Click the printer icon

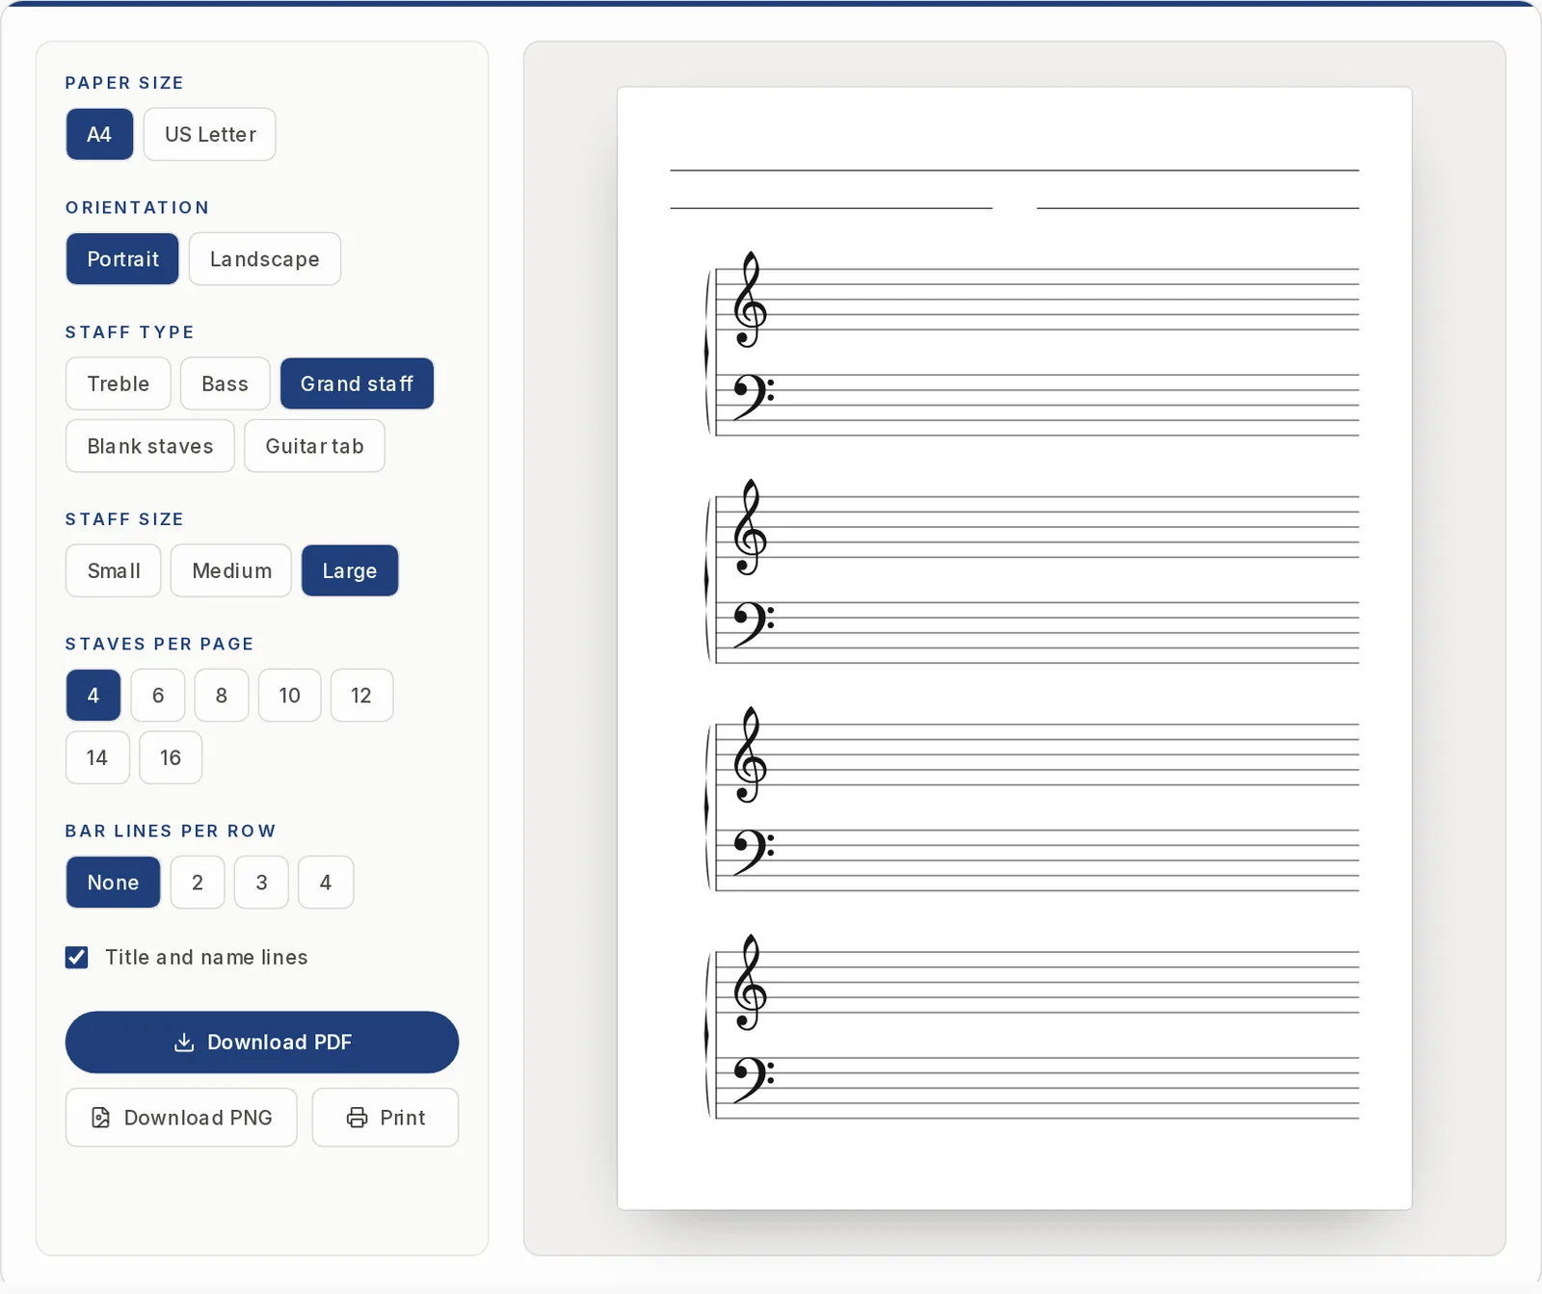click(357, 1118)
